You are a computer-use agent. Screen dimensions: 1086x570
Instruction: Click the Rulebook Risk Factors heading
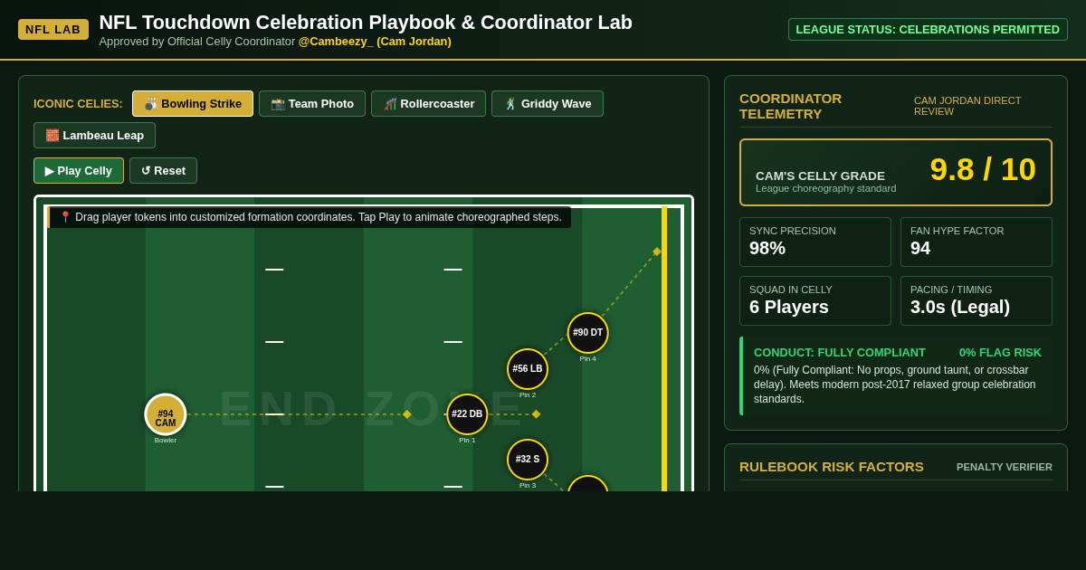coord(832,466)
